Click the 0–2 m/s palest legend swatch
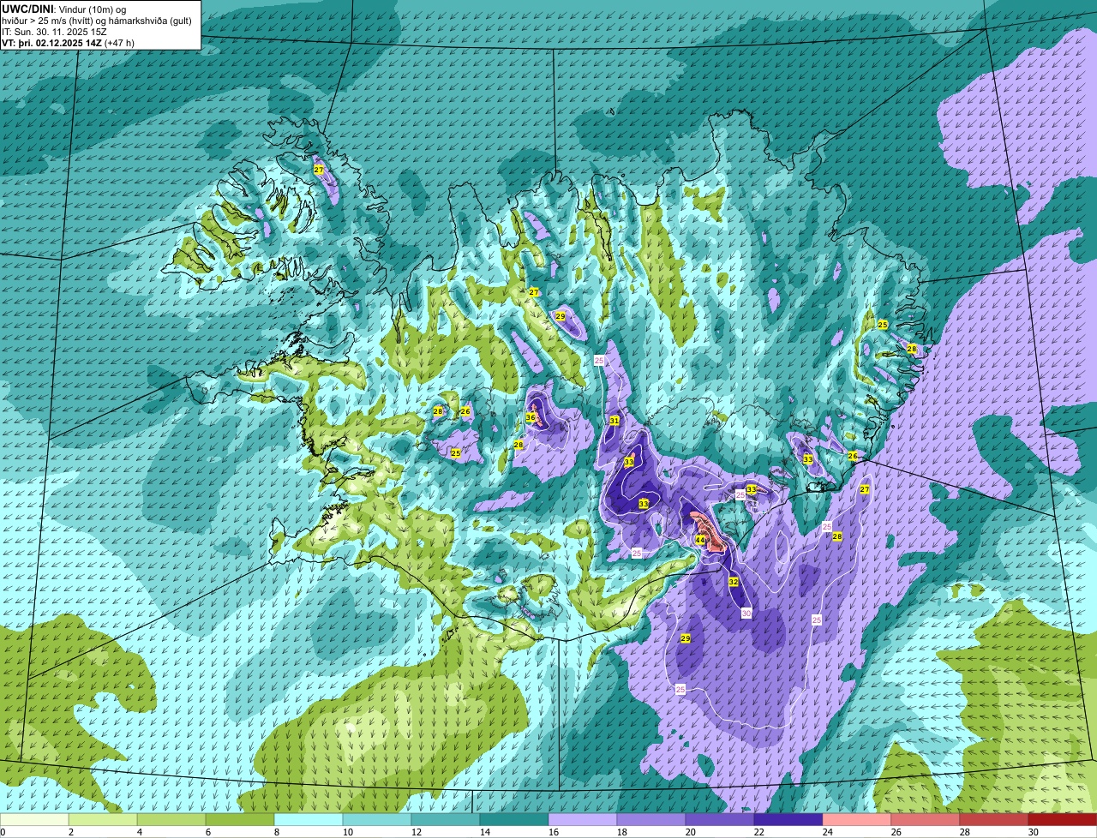This screenshot has width=1097, height=838. coord(34,820)
